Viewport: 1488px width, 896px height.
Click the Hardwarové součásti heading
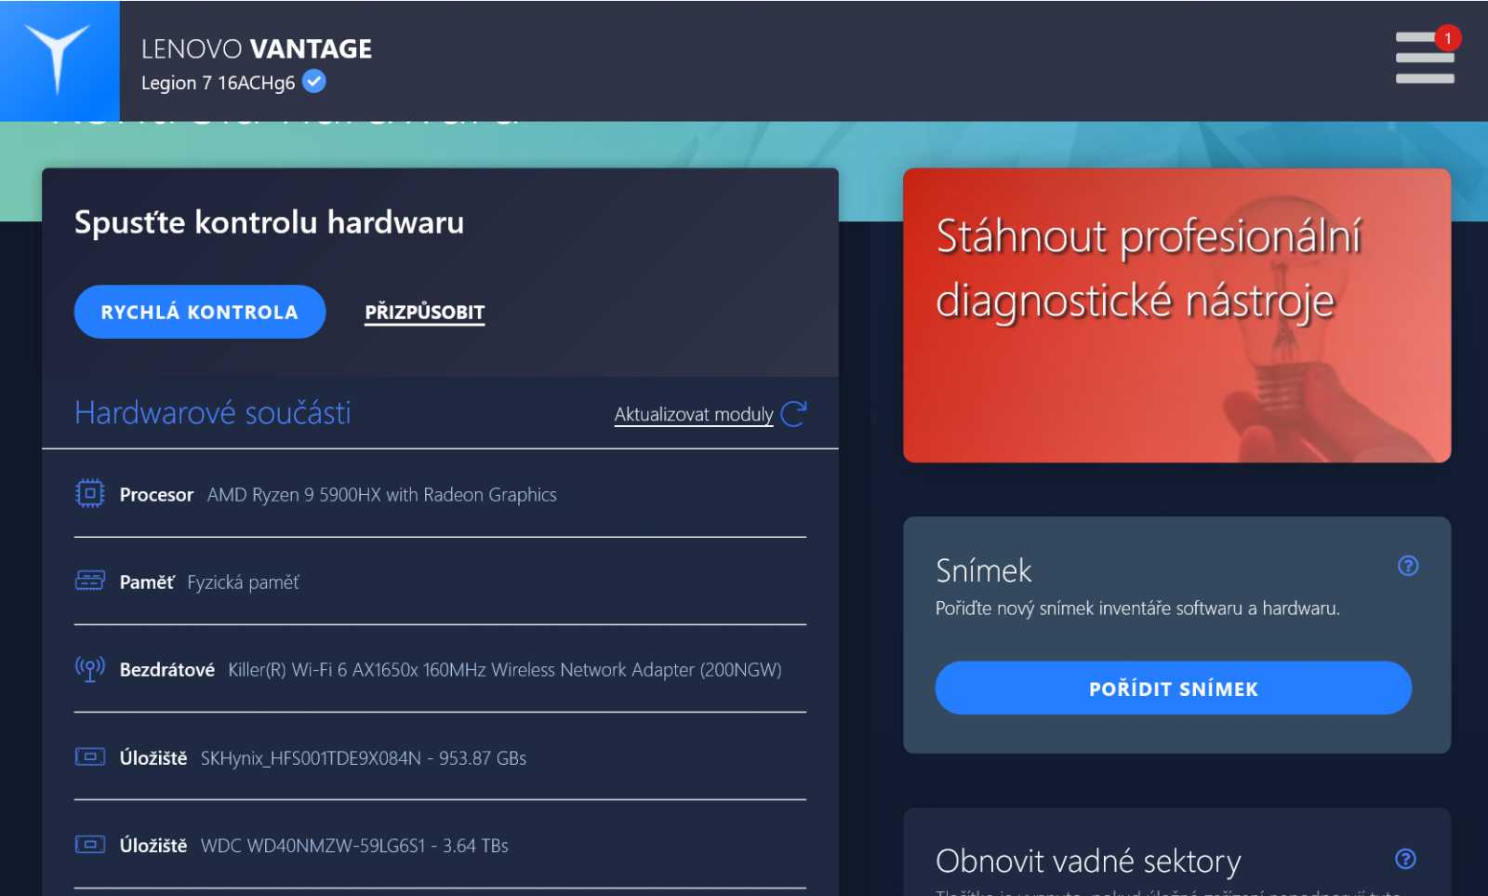(x=213, y=413)
